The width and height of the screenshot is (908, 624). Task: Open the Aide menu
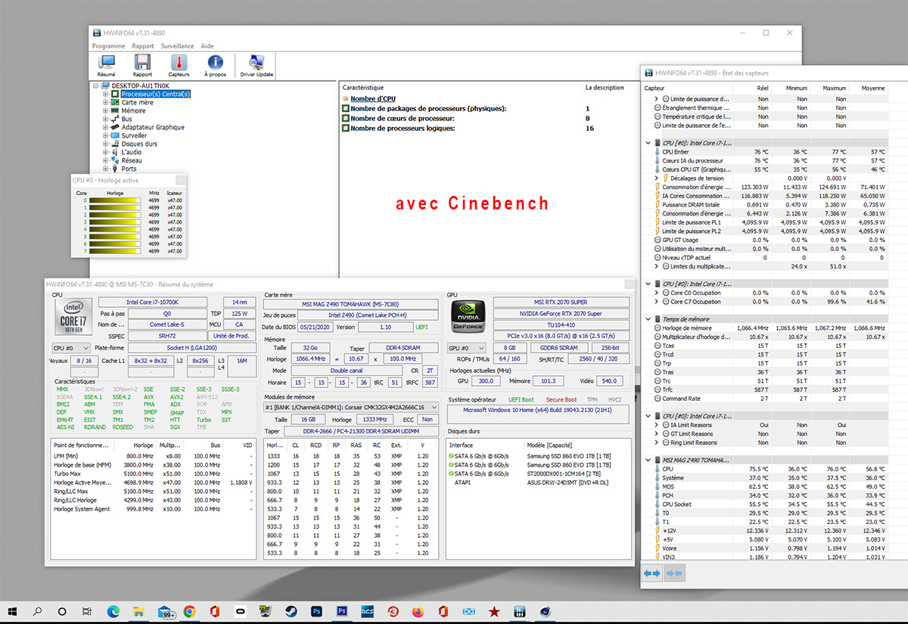tap(207, 46)
